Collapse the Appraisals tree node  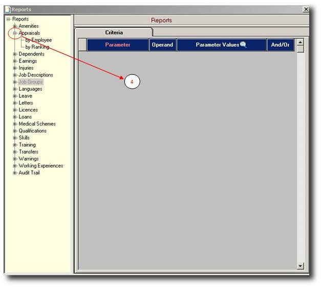(15, 33)
